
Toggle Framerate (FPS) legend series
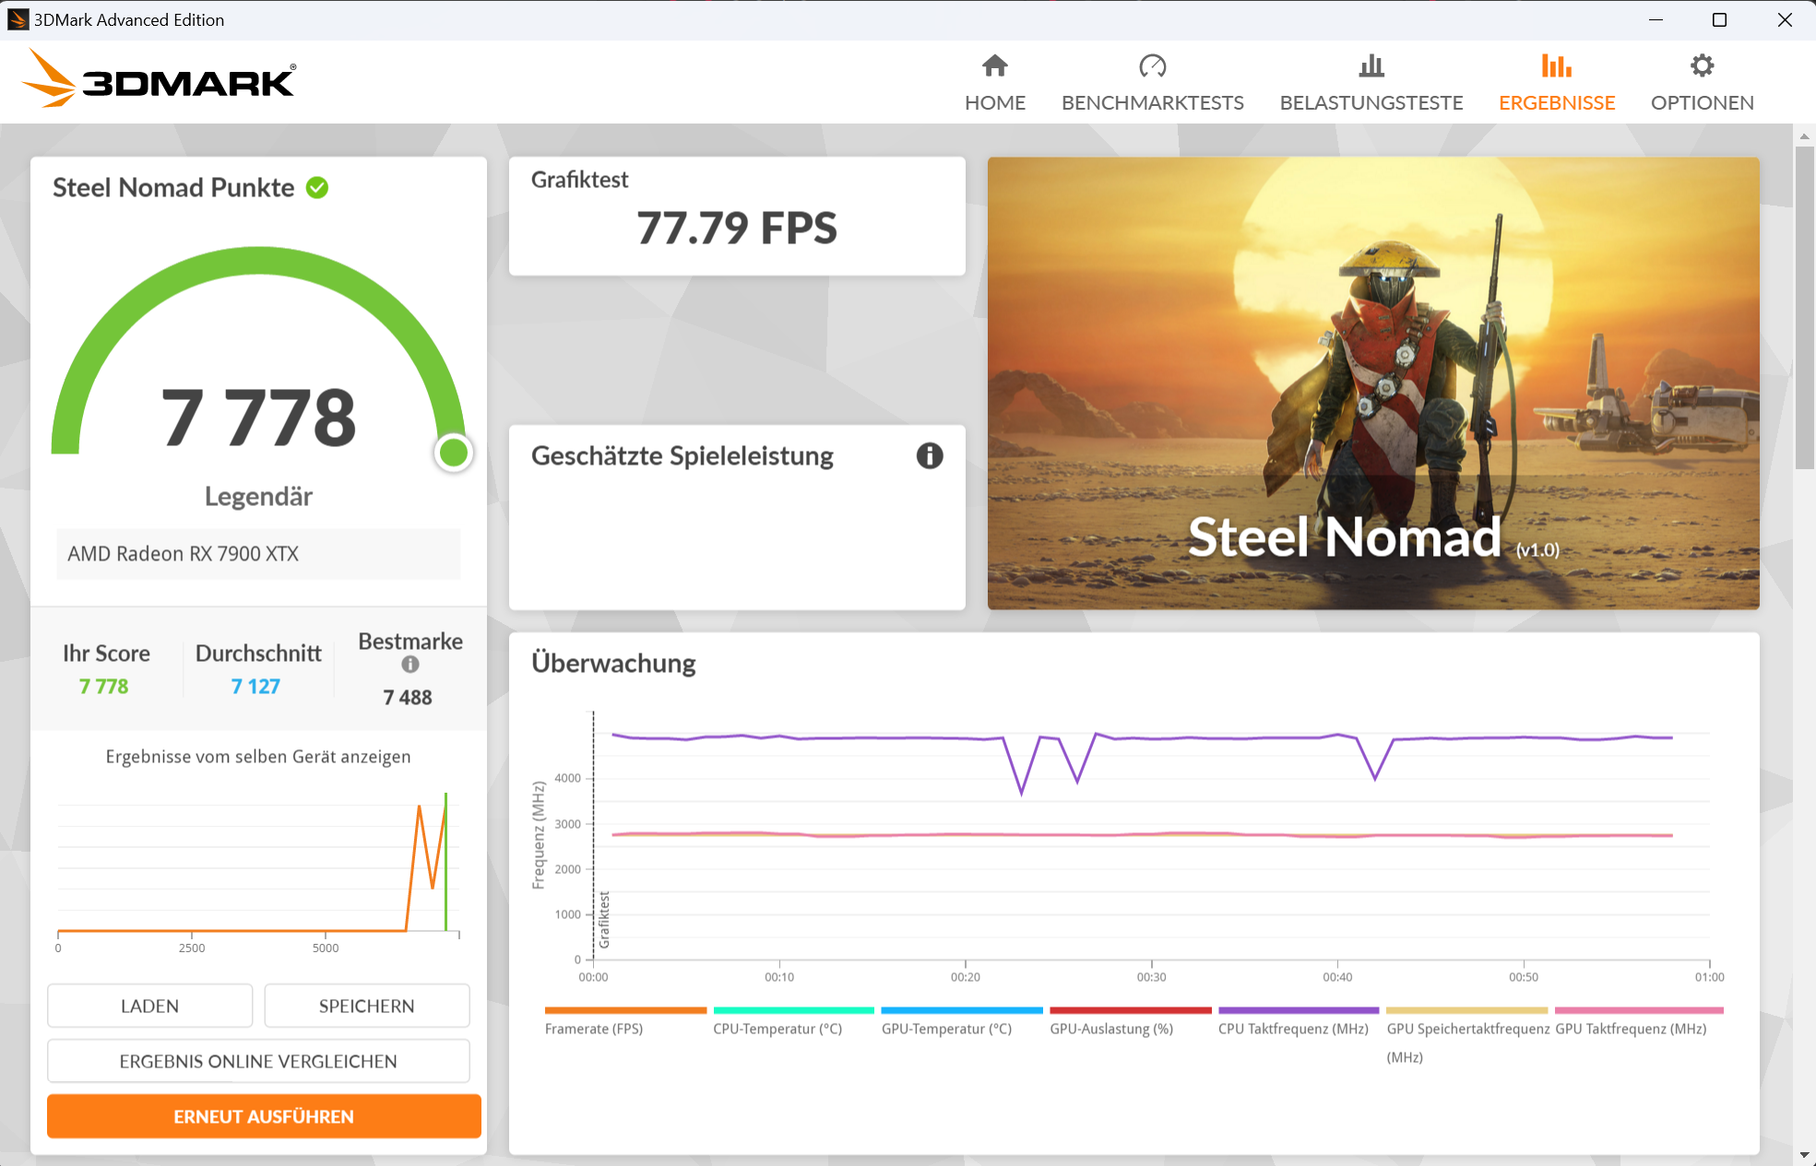[594, 1029]
